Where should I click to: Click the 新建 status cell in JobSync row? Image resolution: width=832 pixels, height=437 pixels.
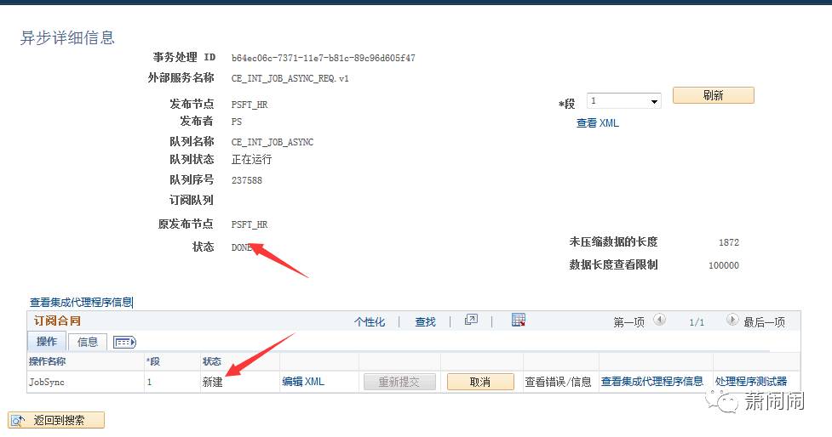[x=212, y=382]
